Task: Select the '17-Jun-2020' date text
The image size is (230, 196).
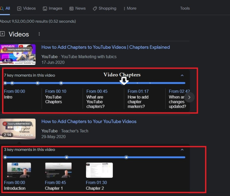Action: [x=53, y=63]
